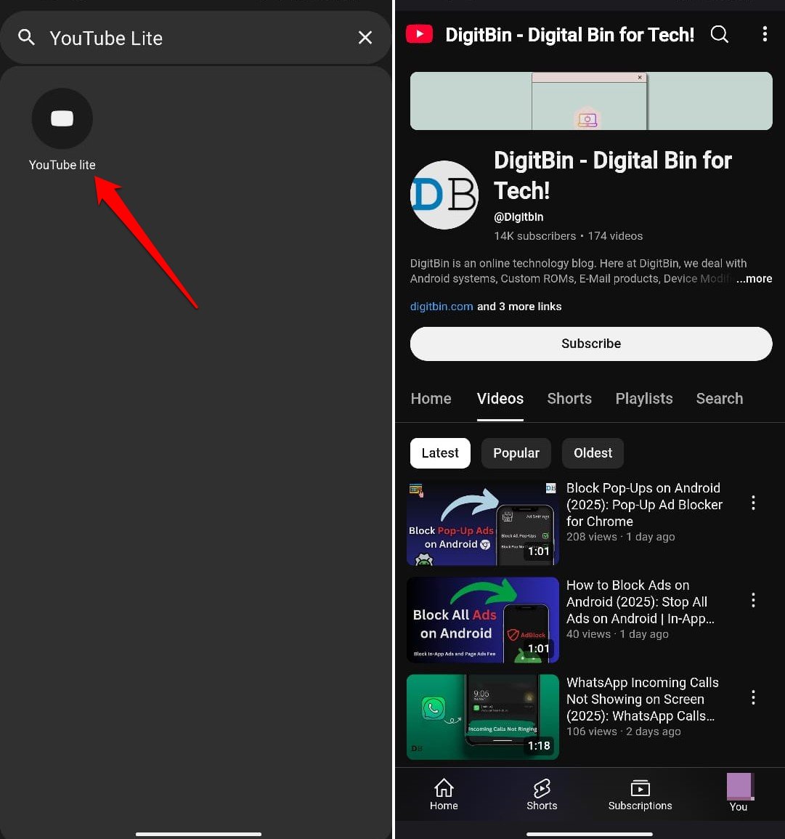Expand channel description with ...more
The height and width of the screenshot is (839, 785).
754,279
